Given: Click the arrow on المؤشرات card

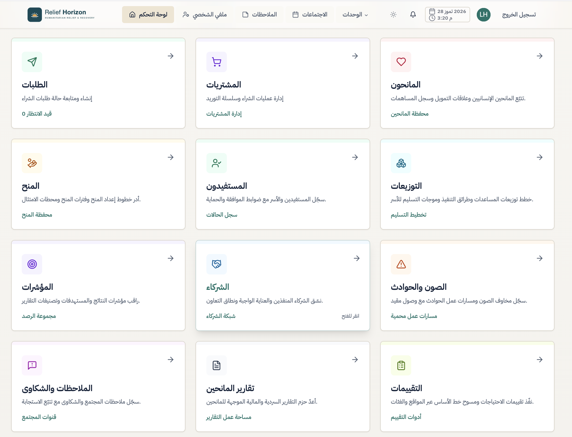Looking at the screenshot, I should point(171,258).
